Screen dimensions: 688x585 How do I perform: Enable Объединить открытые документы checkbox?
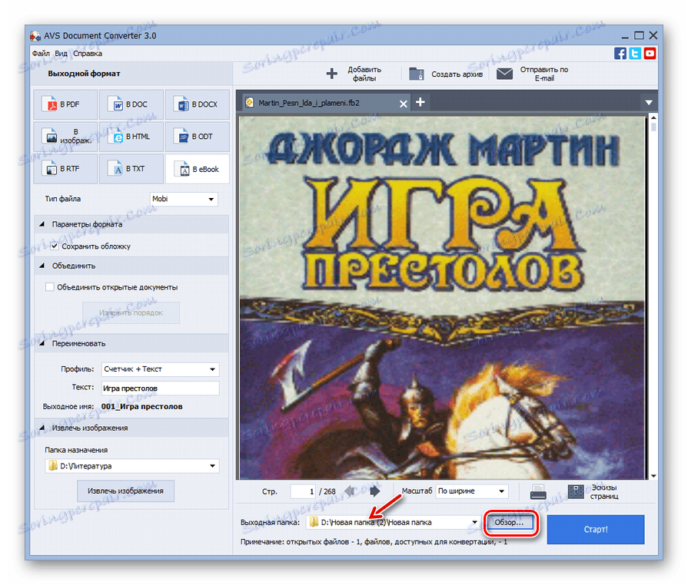point(49,287)
